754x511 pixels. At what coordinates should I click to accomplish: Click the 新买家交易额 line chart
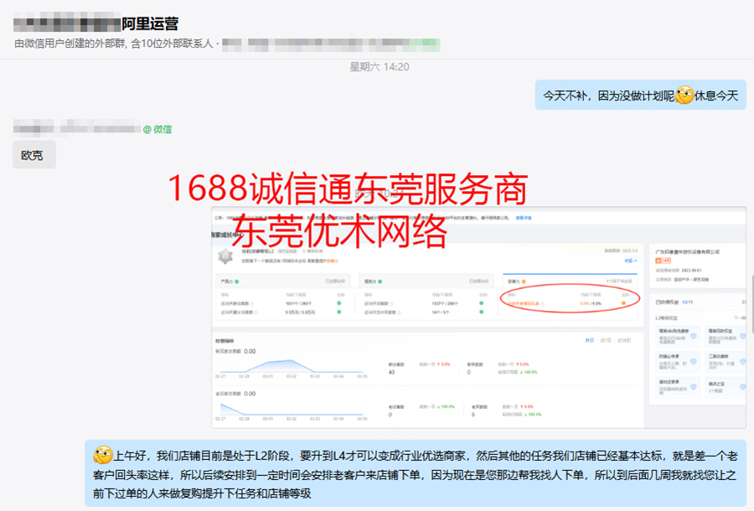coord(291,366)
